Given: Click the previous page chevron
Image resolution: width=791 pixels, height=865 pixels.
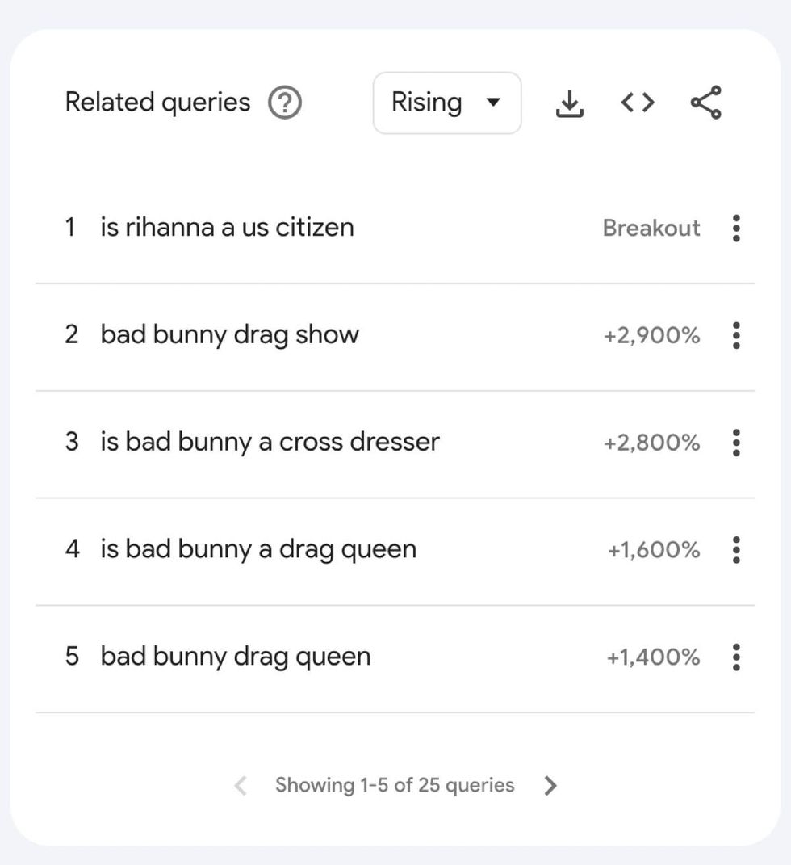Looking at the screenshot, I should click(x=240, y=784).
